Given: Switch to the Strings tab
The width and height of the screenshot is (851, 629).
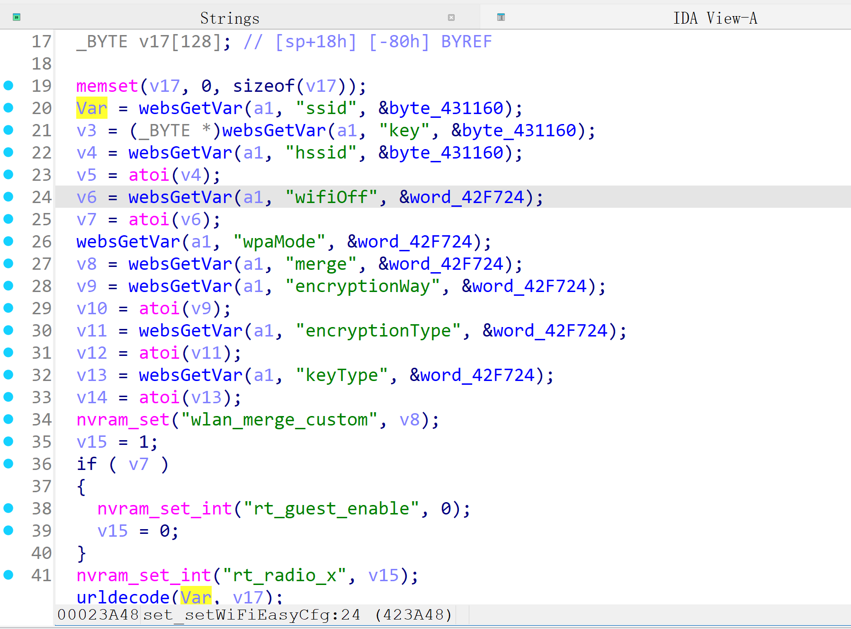Looking at the screenshot, I should click(x=230, y=18).
